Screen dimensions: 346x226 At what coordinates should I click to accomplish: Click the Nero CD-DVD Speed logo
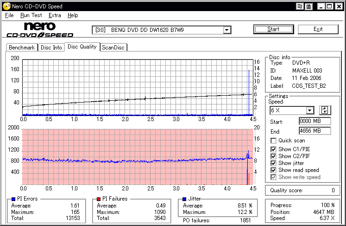pos(40,30)
